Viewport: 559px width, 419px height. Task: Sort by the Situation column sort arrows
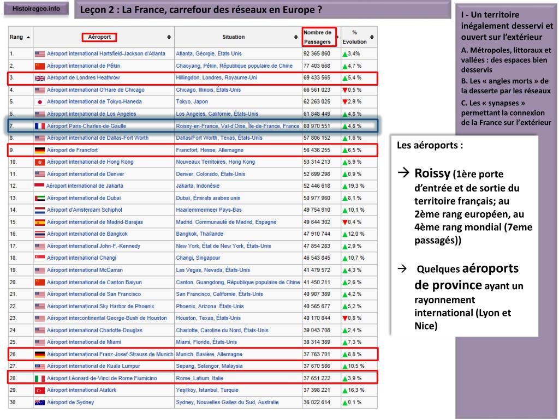(x=296, y=37)
